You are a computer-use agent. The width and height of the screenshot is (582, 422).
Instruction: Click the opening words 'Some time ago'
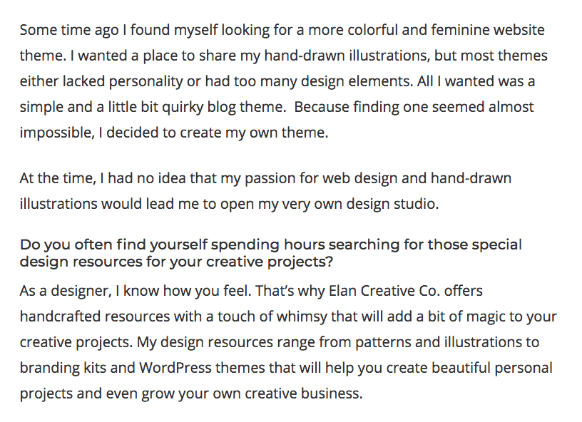(x=69, y=30)
